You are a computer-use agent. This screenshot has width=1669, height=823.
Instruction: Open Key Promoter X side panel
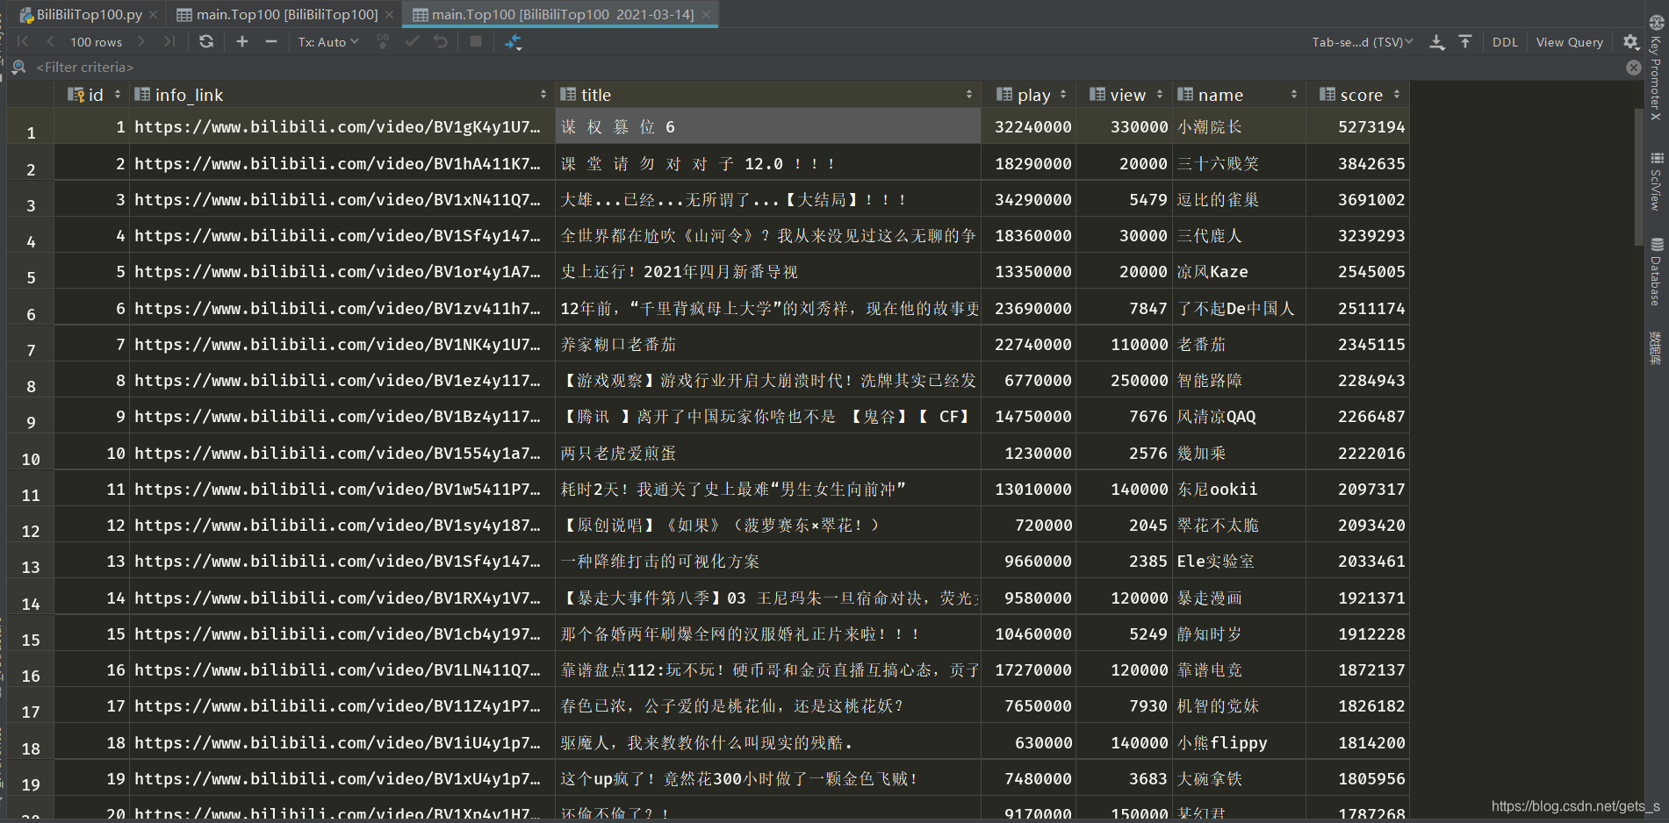(x=1656, y=68)
